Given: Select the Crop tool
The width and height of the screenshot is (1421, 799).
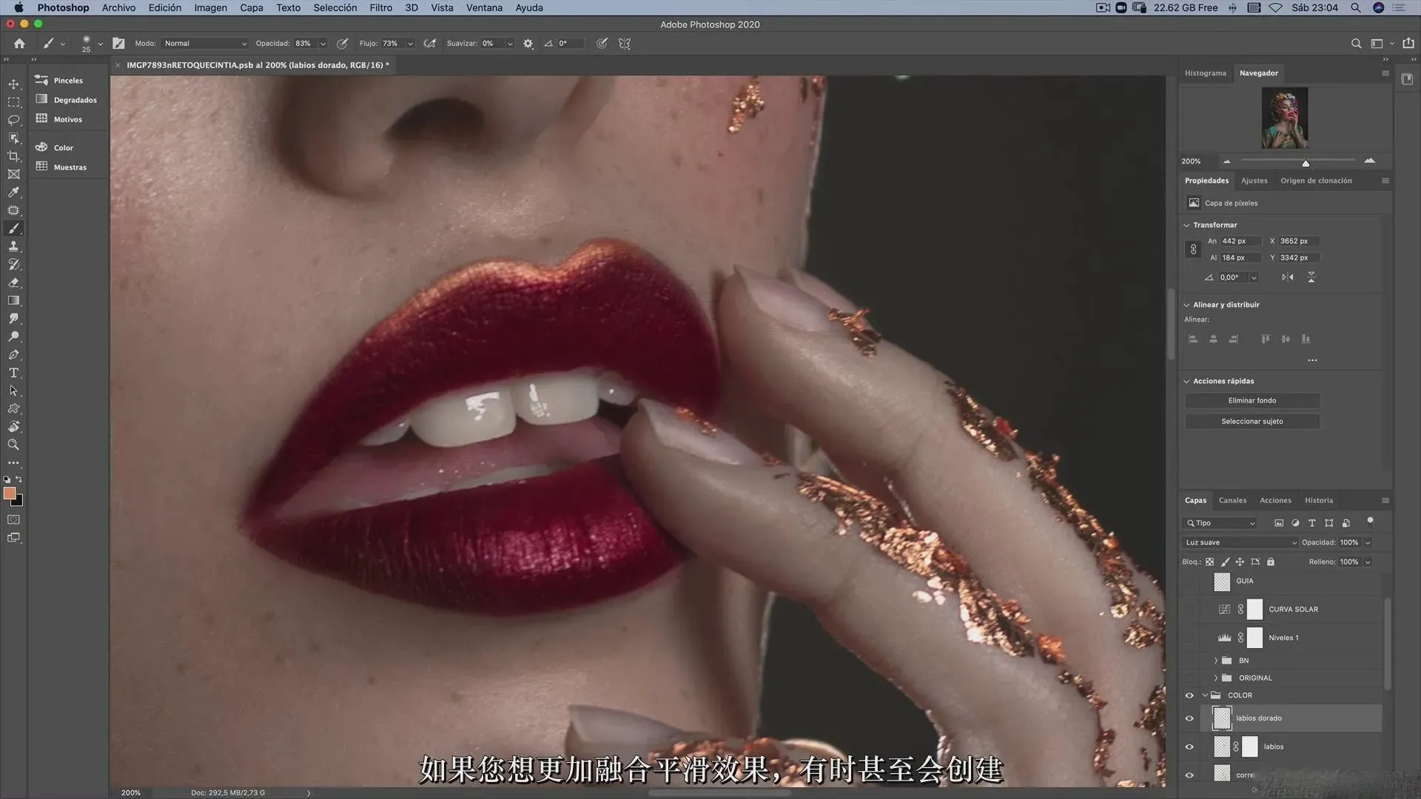Looking at the screenshot, I should click(13, 156).
